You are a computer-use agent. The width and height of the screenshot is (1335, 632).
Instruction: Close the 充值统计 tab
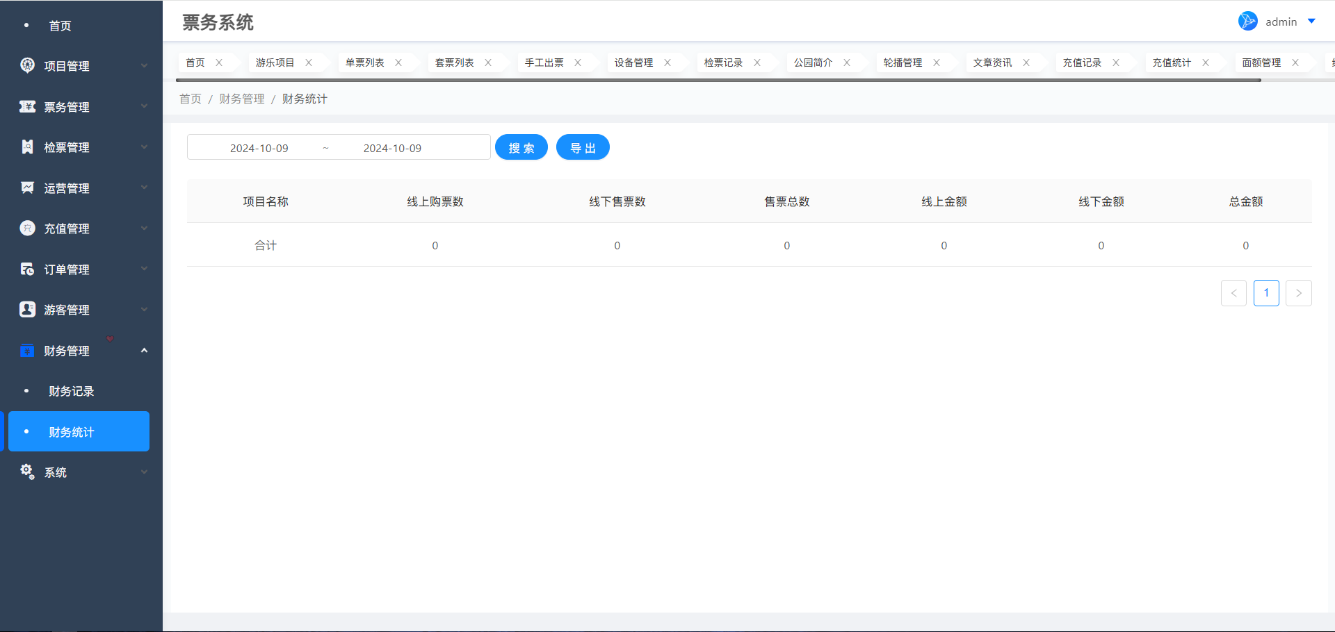pos(1206,63)
